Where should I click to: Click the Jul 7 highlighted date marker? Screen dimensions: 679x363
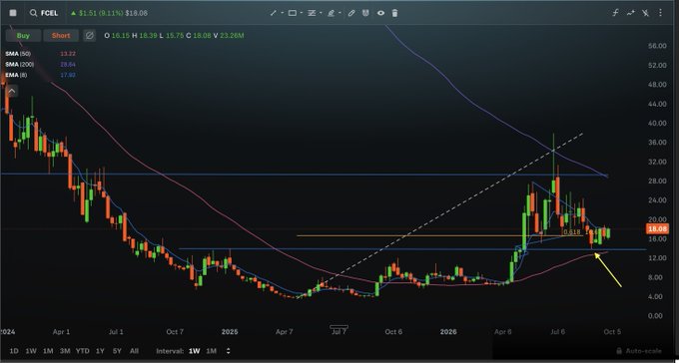[x=339, y=331]
